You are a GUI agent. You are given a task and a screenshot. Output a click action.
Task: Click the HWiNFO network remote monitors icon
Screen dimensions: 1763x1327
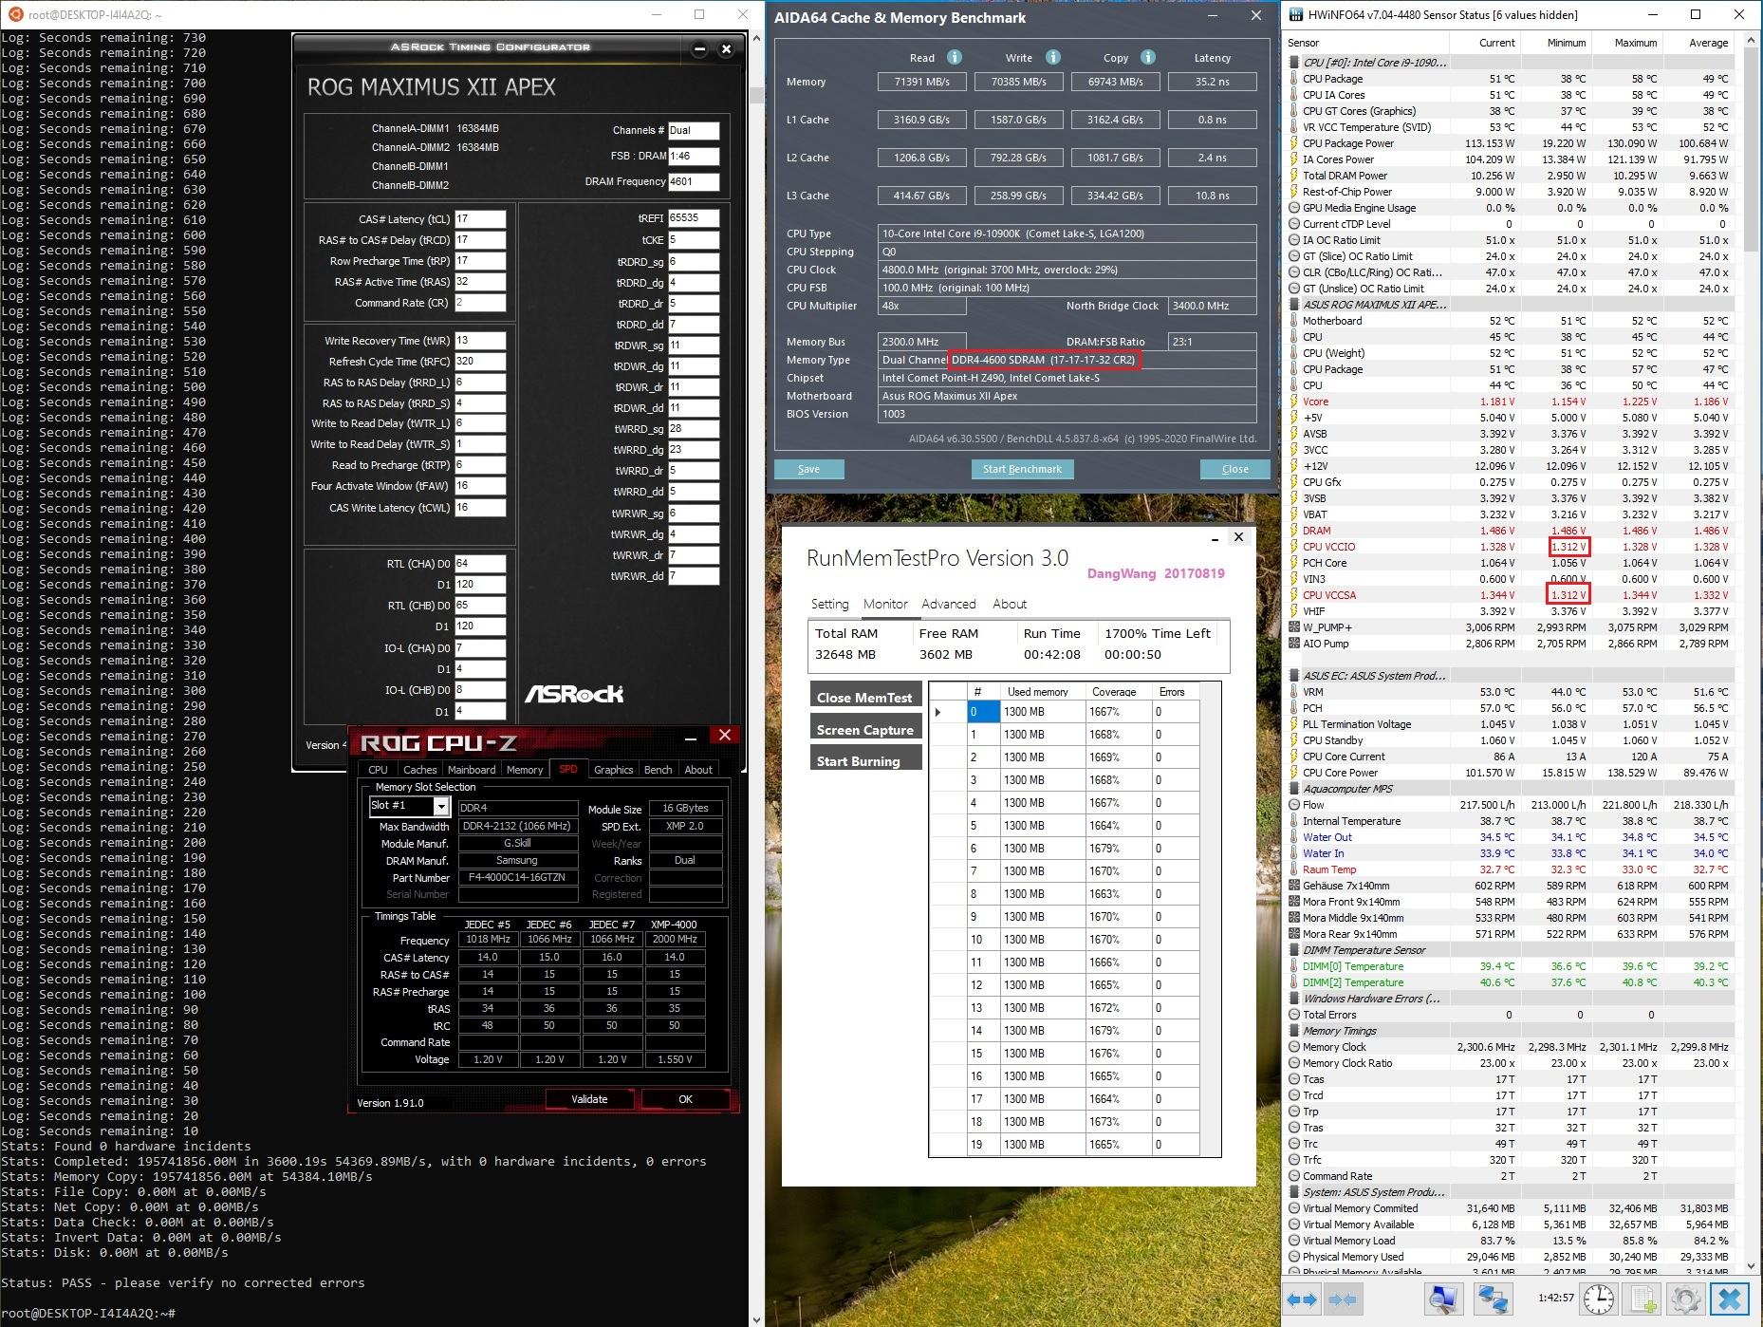pos(1493,1299)
